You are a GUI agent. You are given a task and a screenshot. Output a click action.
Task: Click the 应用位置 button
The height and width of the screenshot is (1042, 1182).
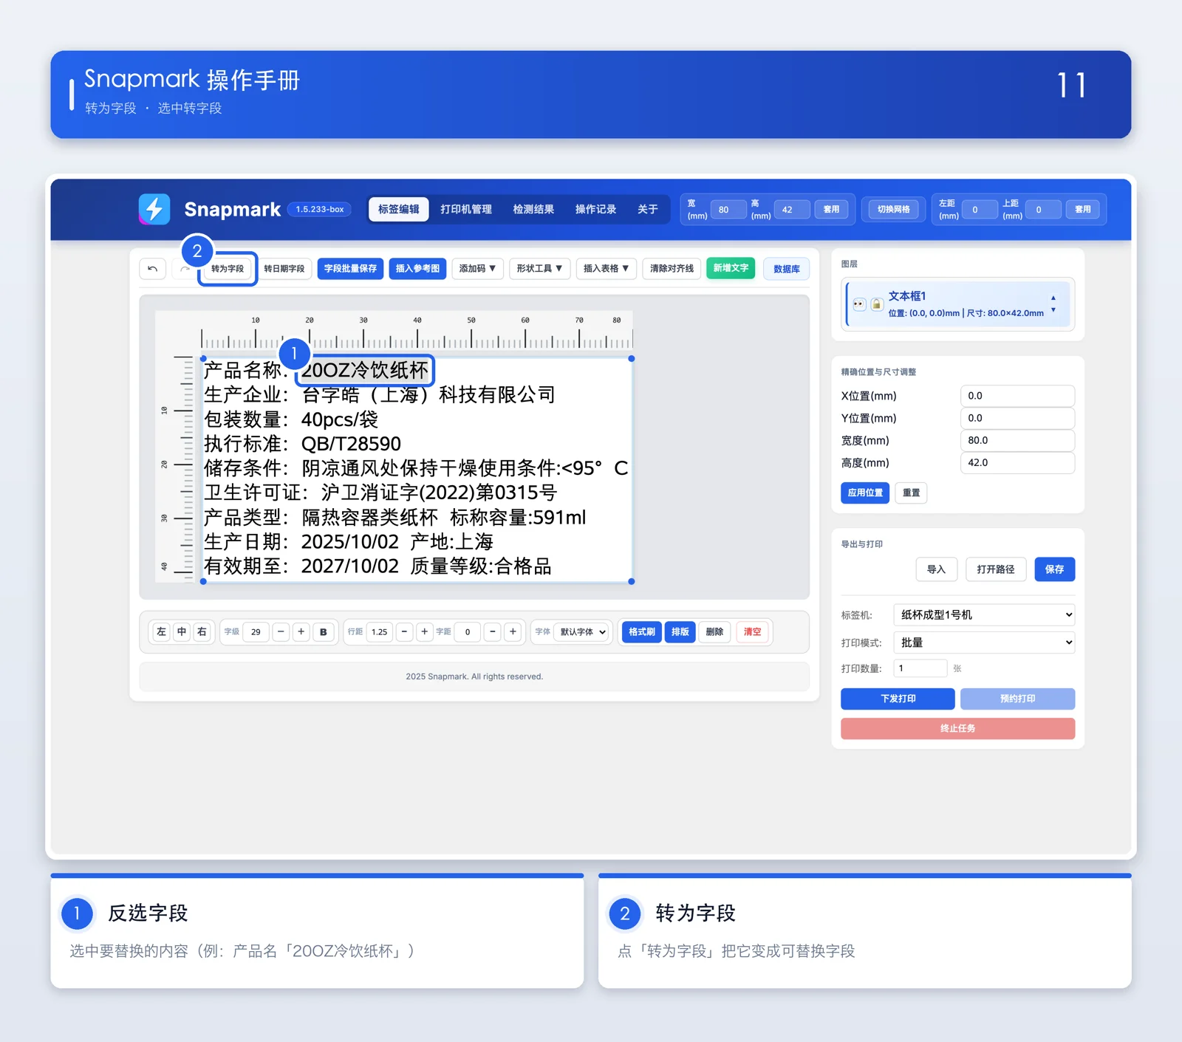point(865,493)
